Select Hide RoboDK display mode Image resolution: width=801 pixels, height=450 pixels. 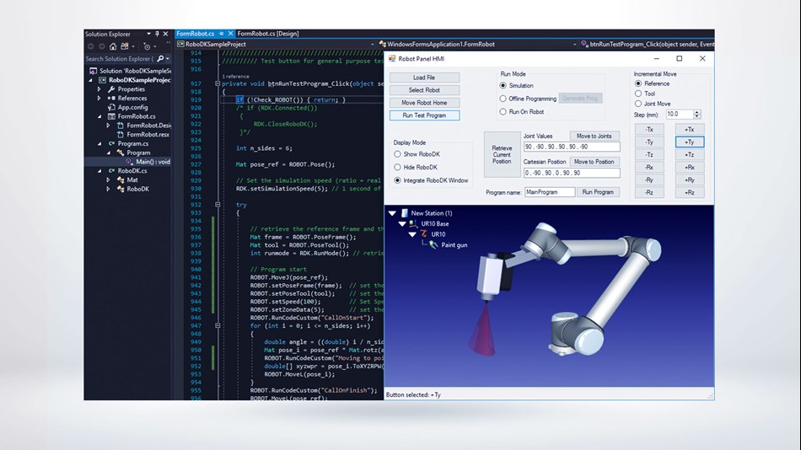pos(397,167)
